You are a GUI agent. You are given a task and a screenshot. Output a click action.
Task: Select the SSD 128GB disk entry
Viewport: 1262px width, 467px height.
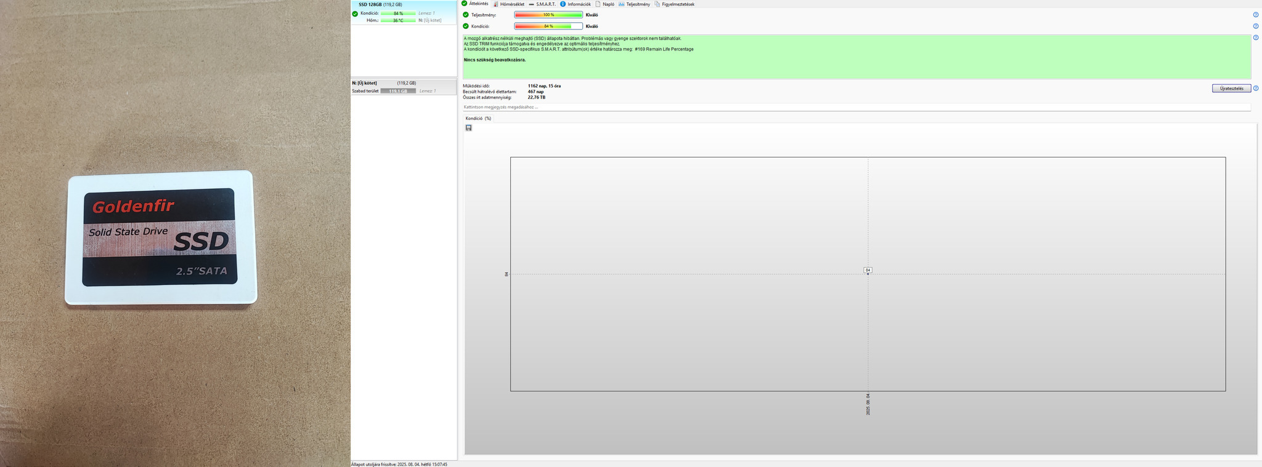404,12
